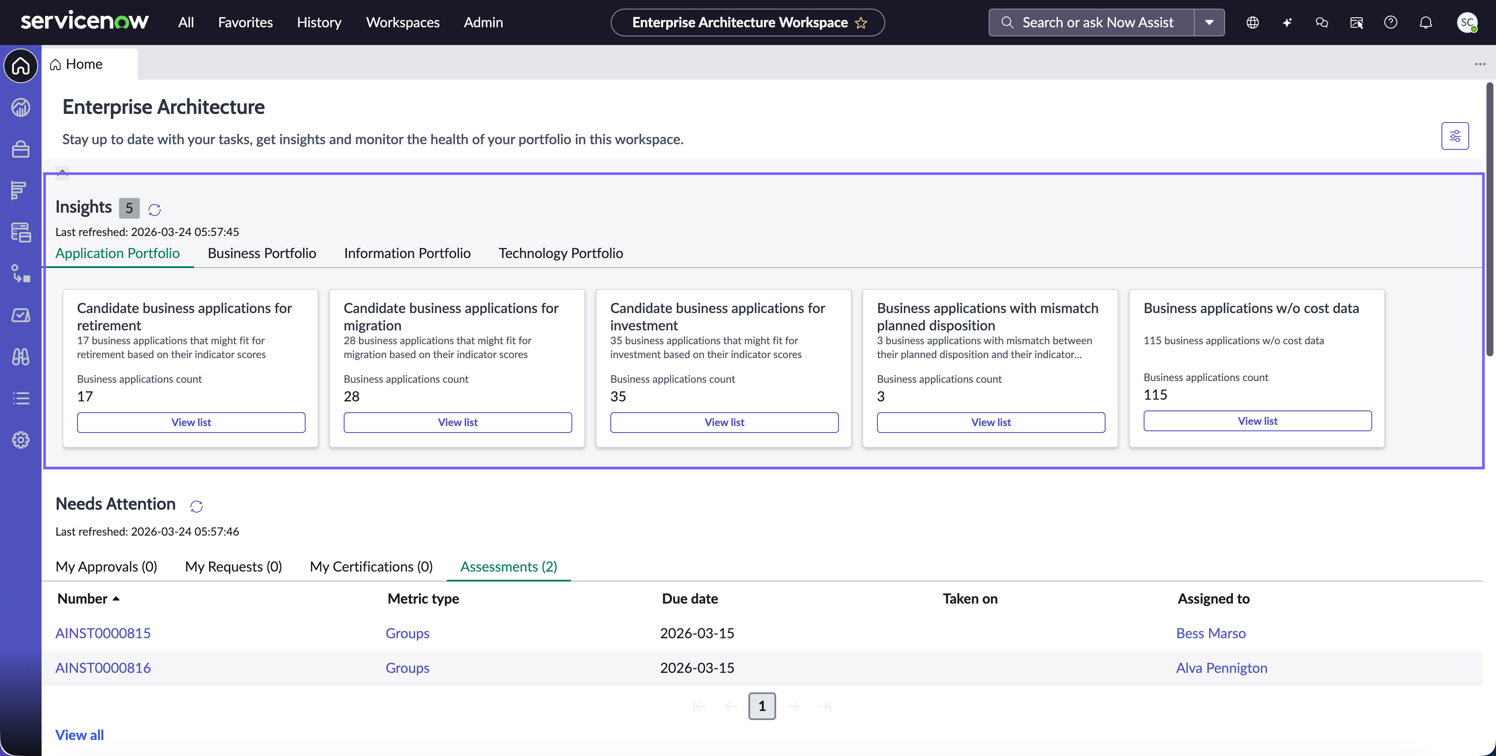
Task: Refresh the Needs Attention section
Action: [196, 506]
